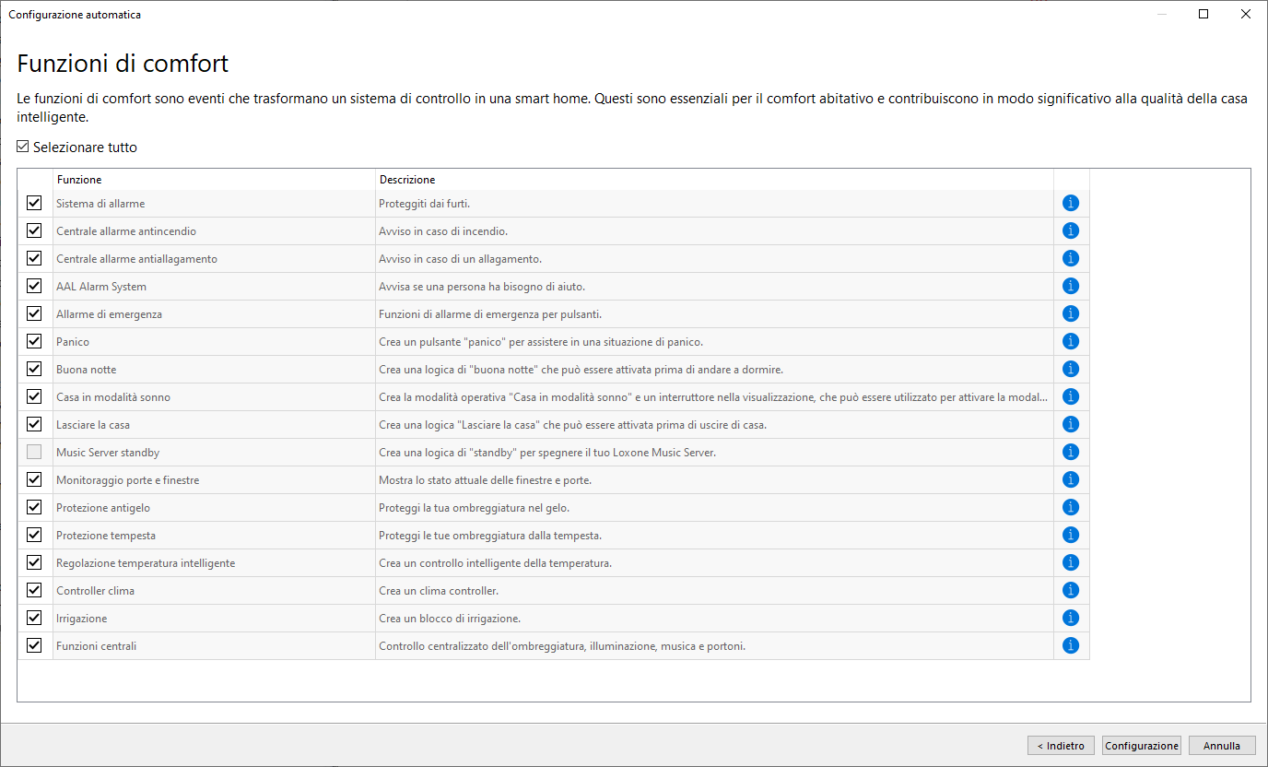Viewport: 1268px width, 767px height.
Task: Open info icon for Panico function
Action: 1070,341
